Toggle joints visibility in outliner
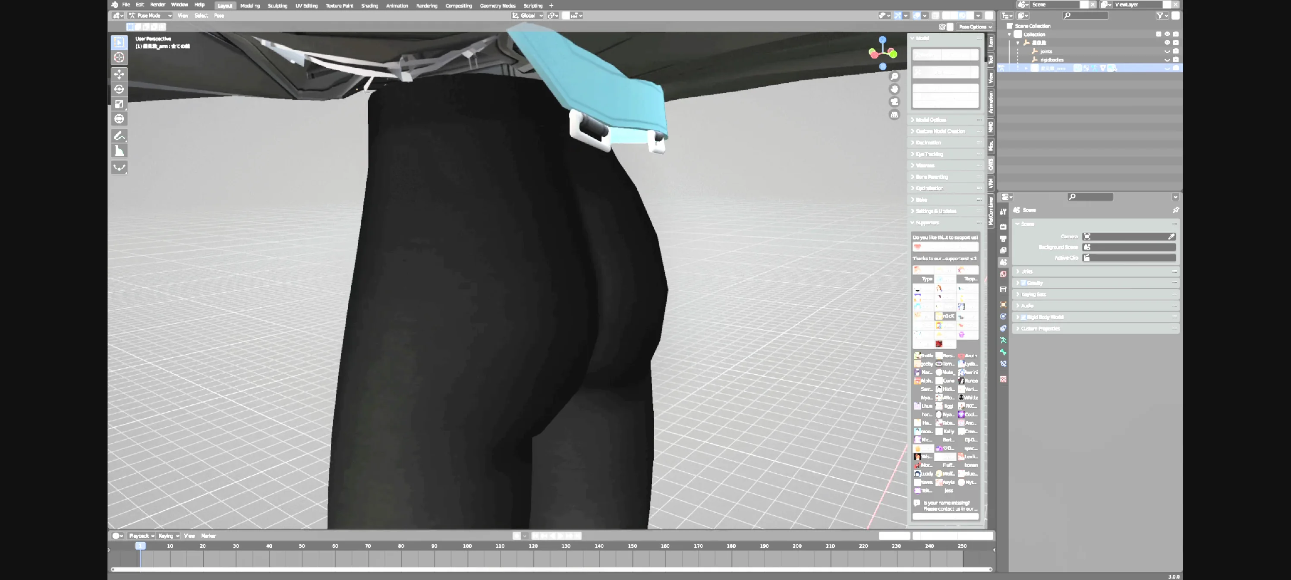 [x=1167, y=51]
